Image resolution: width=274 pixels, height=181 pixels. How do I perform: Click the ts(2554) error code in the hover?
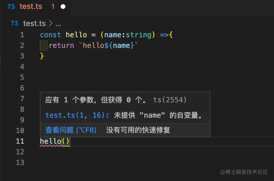tap(170, 100)
